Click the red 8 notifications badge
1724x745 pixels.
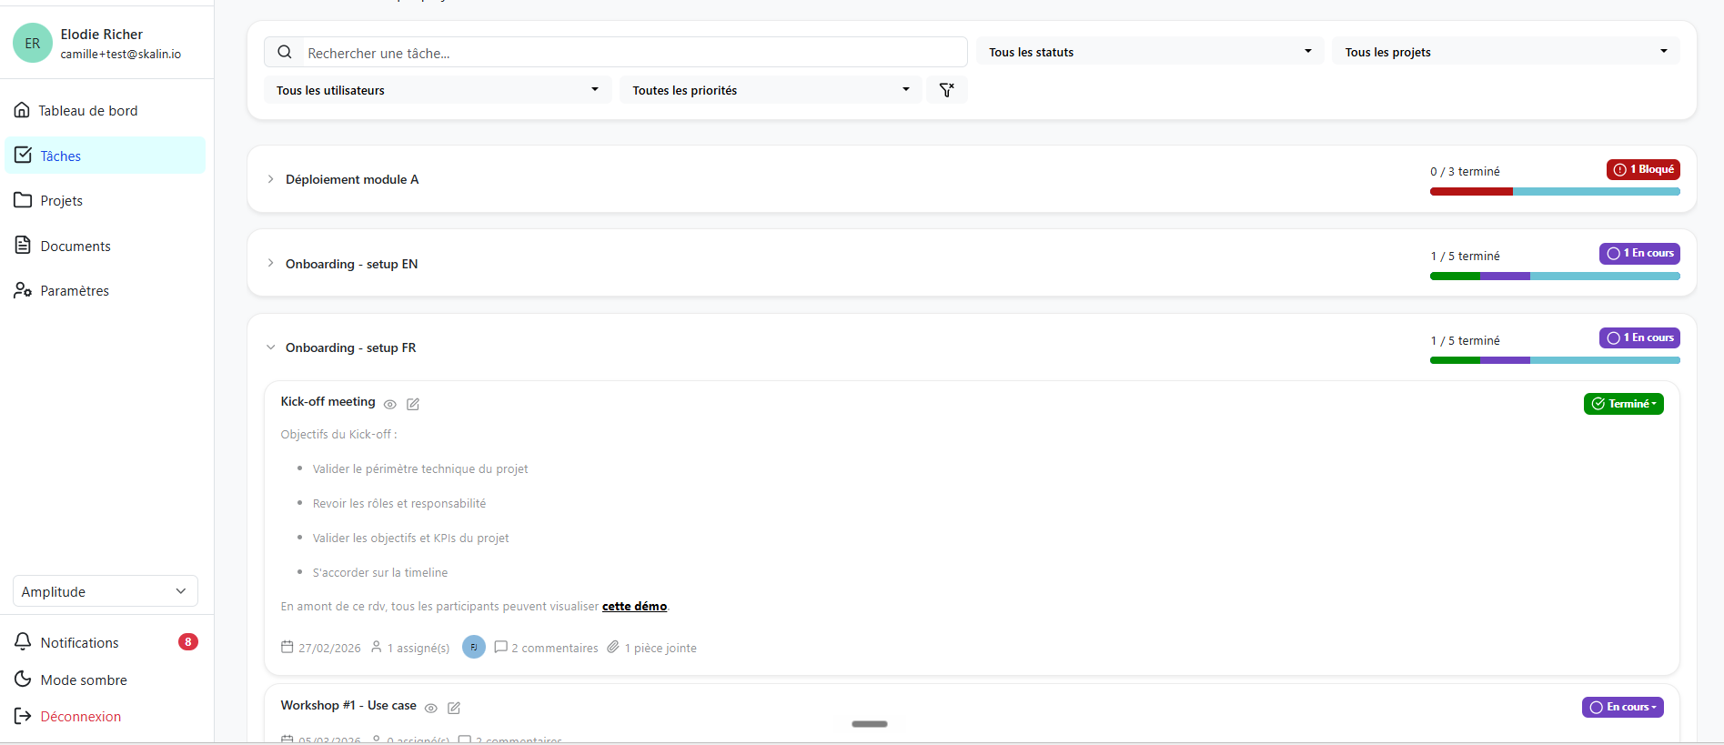(188, 642)
